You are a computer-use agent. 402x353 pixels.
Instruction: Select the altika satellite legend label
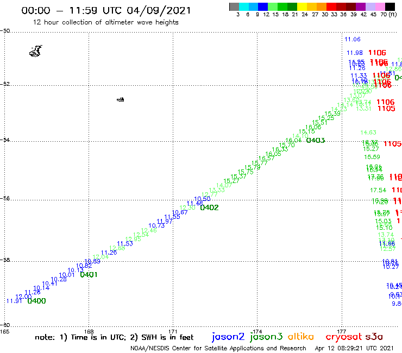tap(300, 337)
